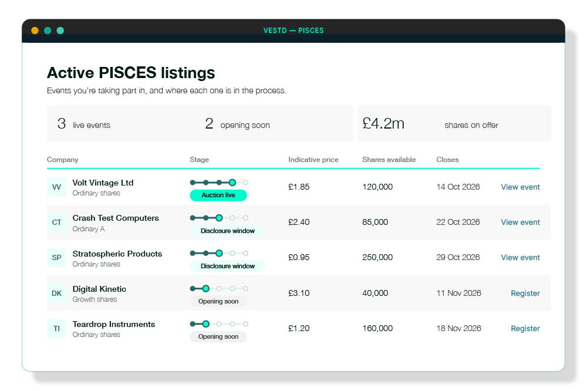The image size is (587, 391).
Task: Click the Stage column header
Action: (199, 160)
